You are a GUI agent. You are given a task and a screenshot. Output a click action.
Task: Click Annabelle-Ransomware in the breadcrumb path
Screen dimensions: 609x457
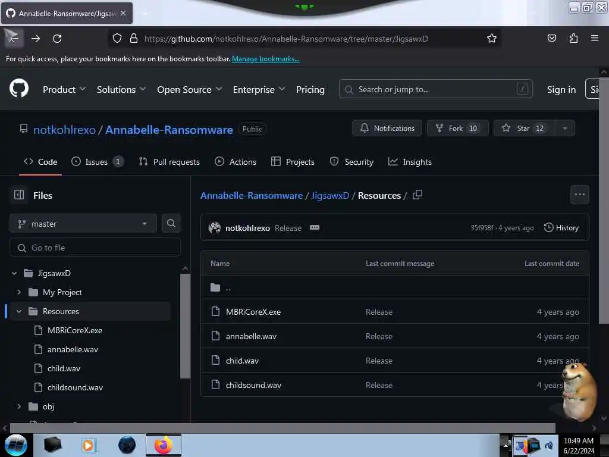click(252, 195)
